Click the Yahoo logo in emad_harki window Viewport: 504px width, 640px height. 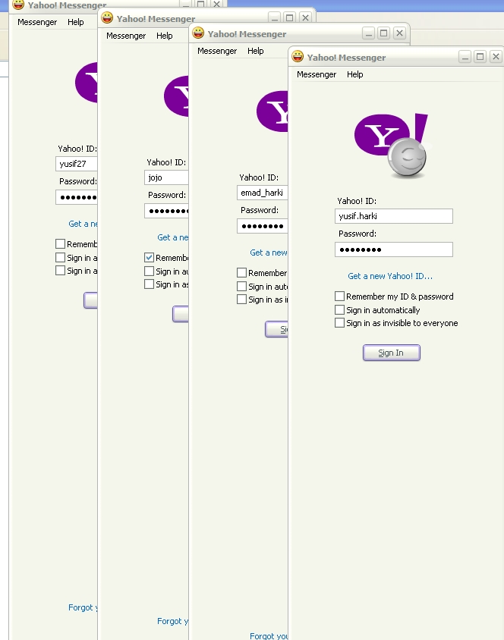[272, 111]
